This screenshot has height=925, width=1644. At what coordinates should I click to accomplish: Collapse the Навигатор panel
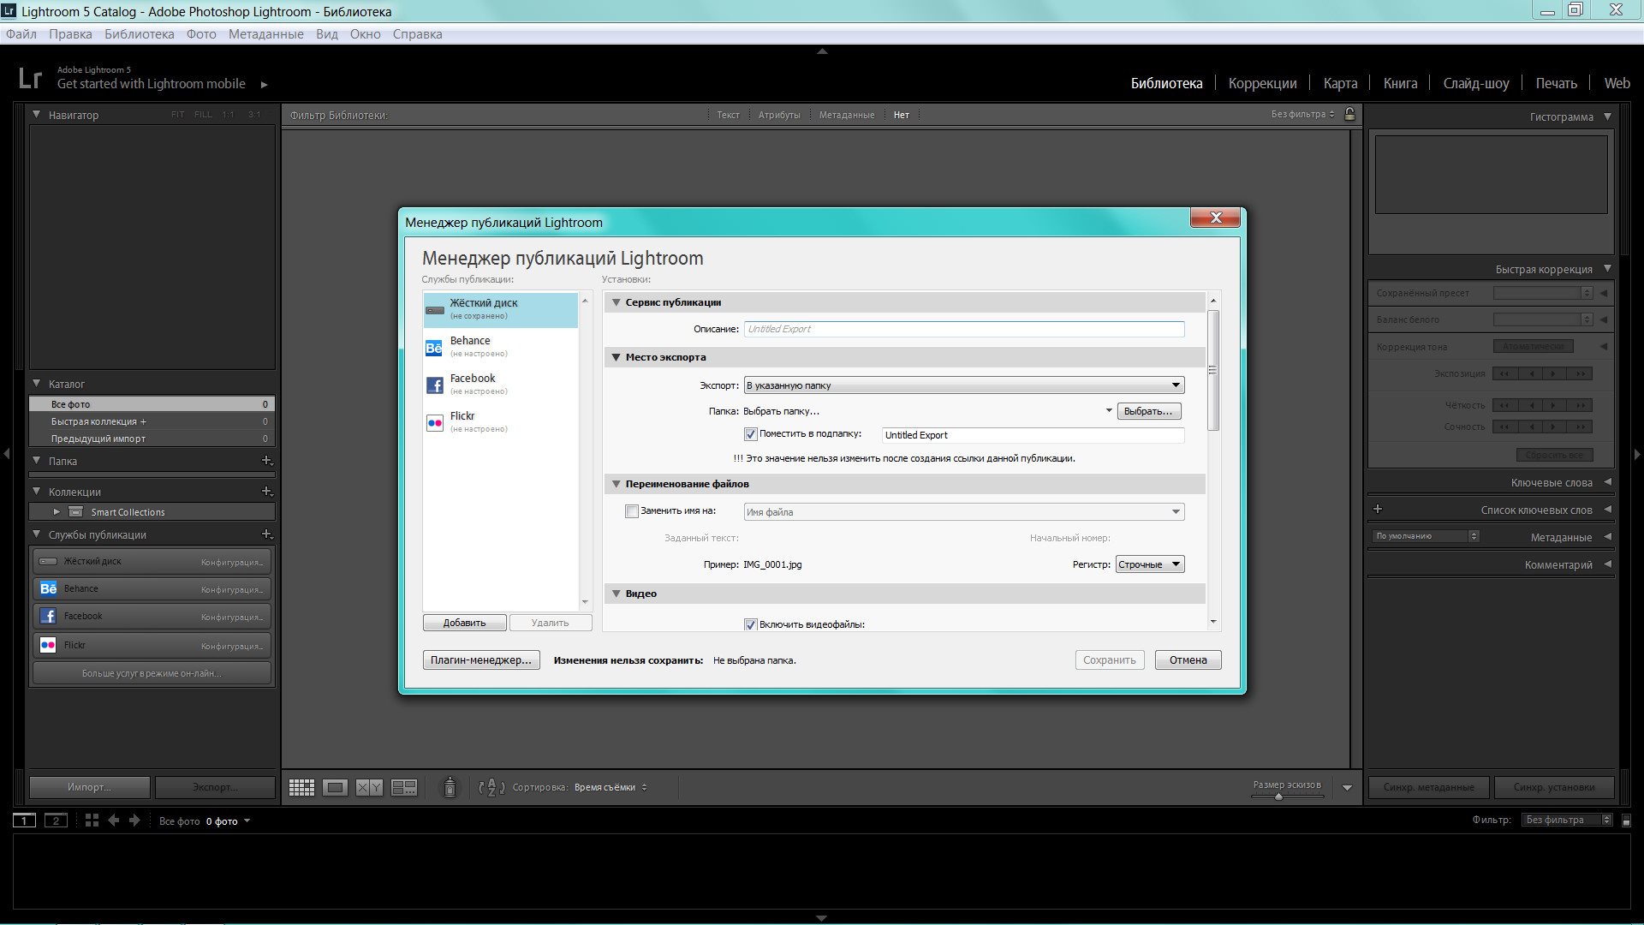[37, 114]
